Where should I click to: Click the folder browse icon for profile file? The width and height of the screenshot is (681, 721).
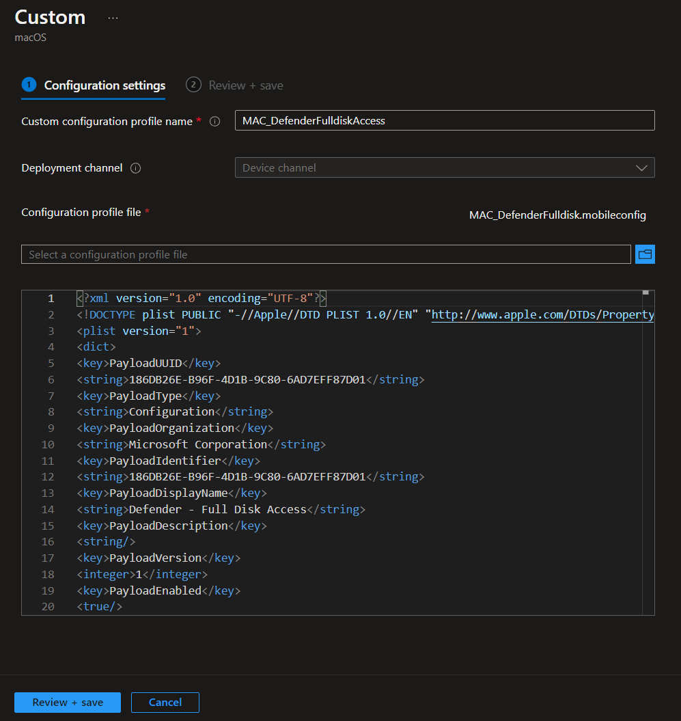point(645,254)
